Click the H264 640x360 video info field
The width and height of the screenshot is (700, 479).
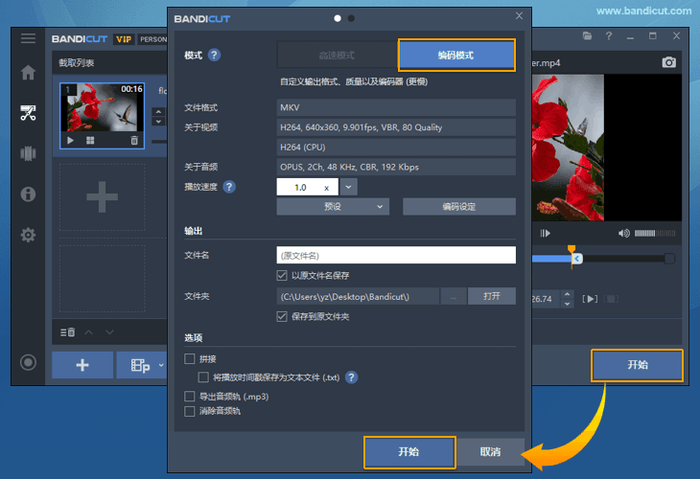click(396, 127)
